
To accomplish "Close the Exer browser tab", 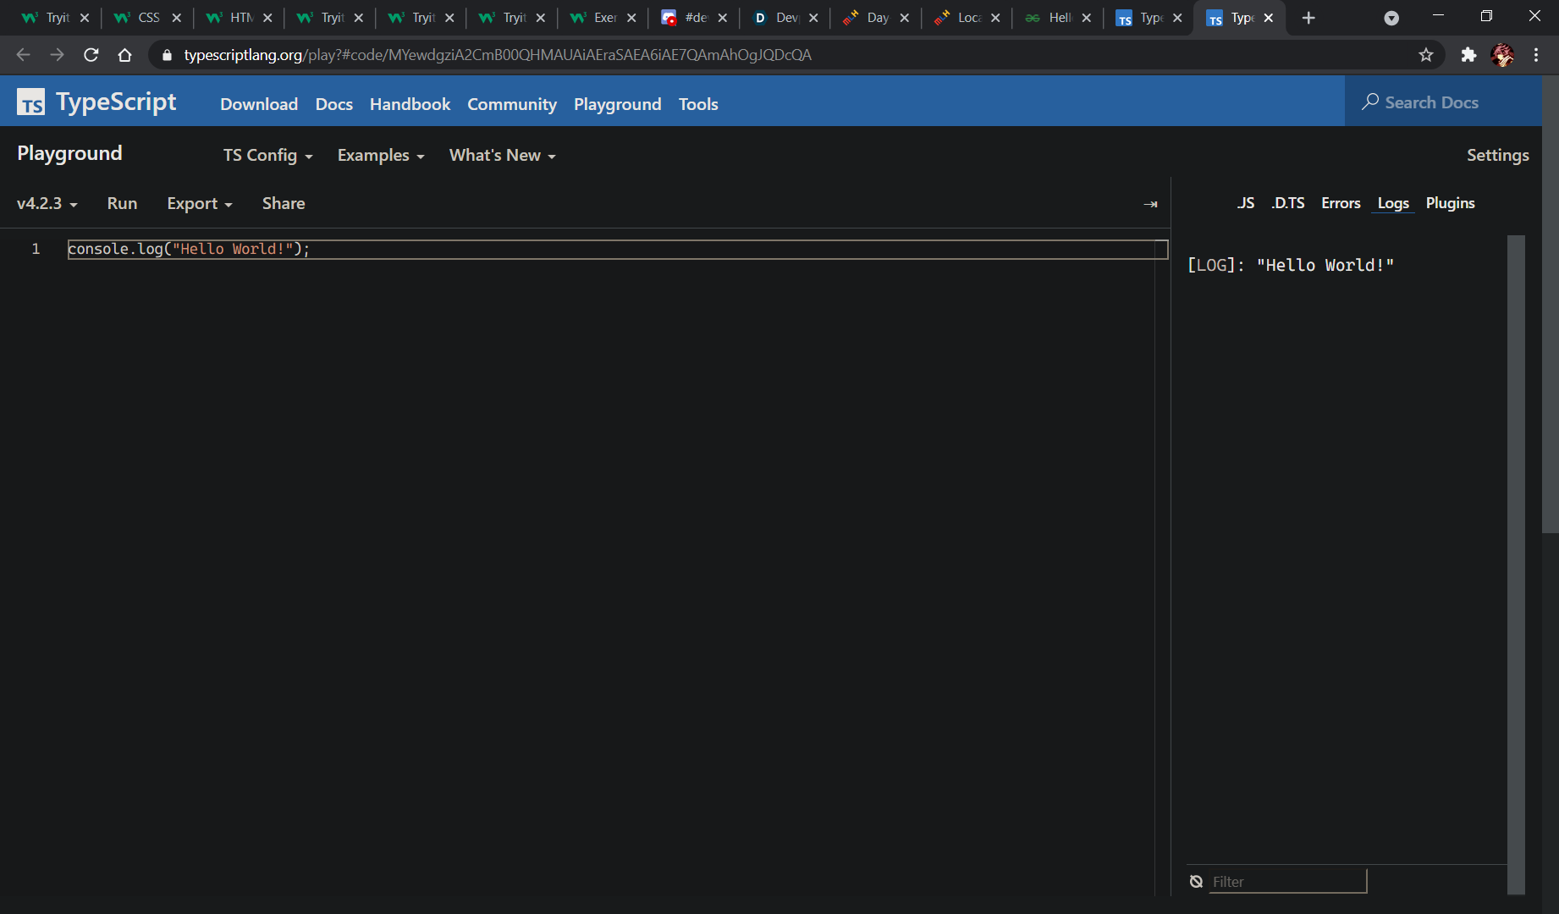I will [631, 18].
